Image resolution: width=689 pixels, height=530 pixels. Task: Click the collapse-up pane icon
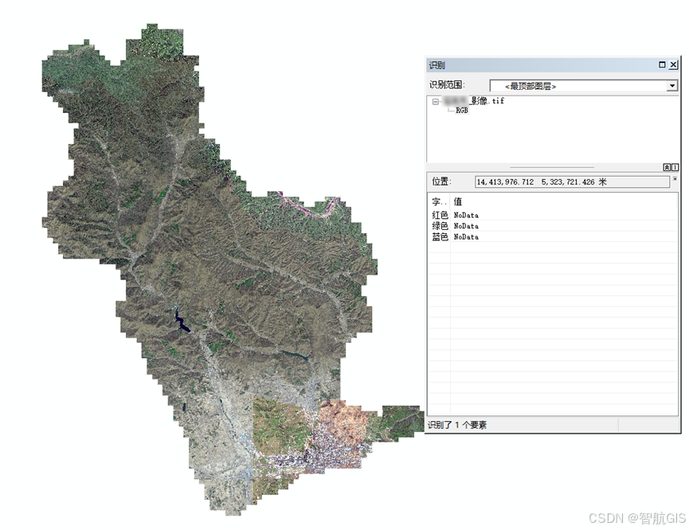[667, 167]
